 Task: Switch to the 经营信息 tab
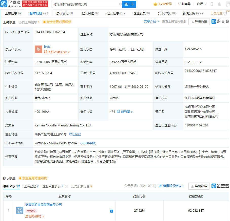pos(116,13)
